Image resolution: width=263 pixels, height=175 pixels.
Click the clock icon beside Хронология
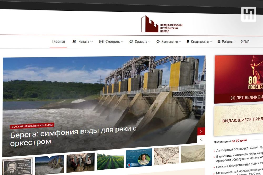click(158, 42)
